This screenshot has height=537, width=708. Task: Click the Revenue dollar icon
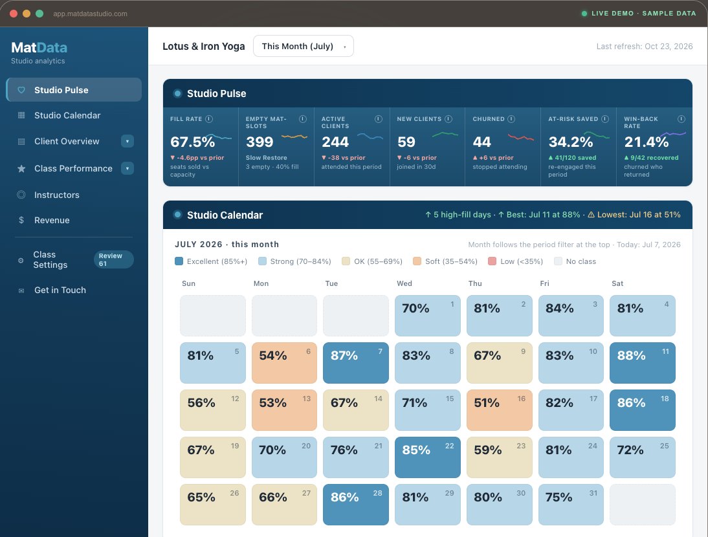point(21,220)
